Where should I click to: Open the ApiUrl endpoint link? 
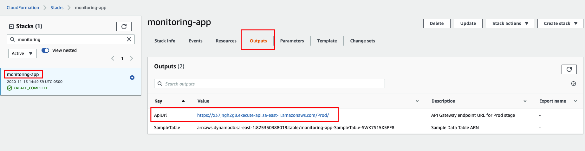click(x=263, y=115)
